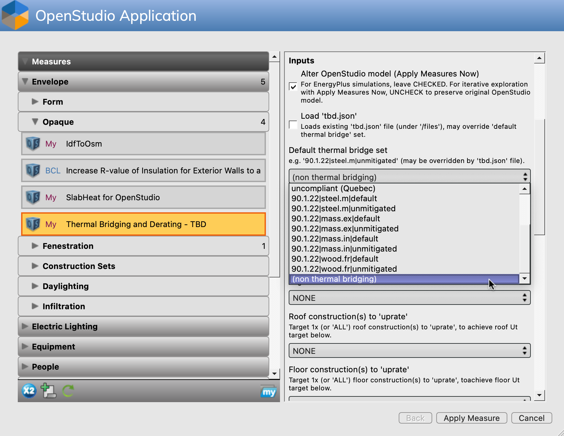The width and height of the screenshot is (564, 436).
Task: Choose '90.1.22|mass.ex|unmitigated' option
Action: (x=404, y=229)
